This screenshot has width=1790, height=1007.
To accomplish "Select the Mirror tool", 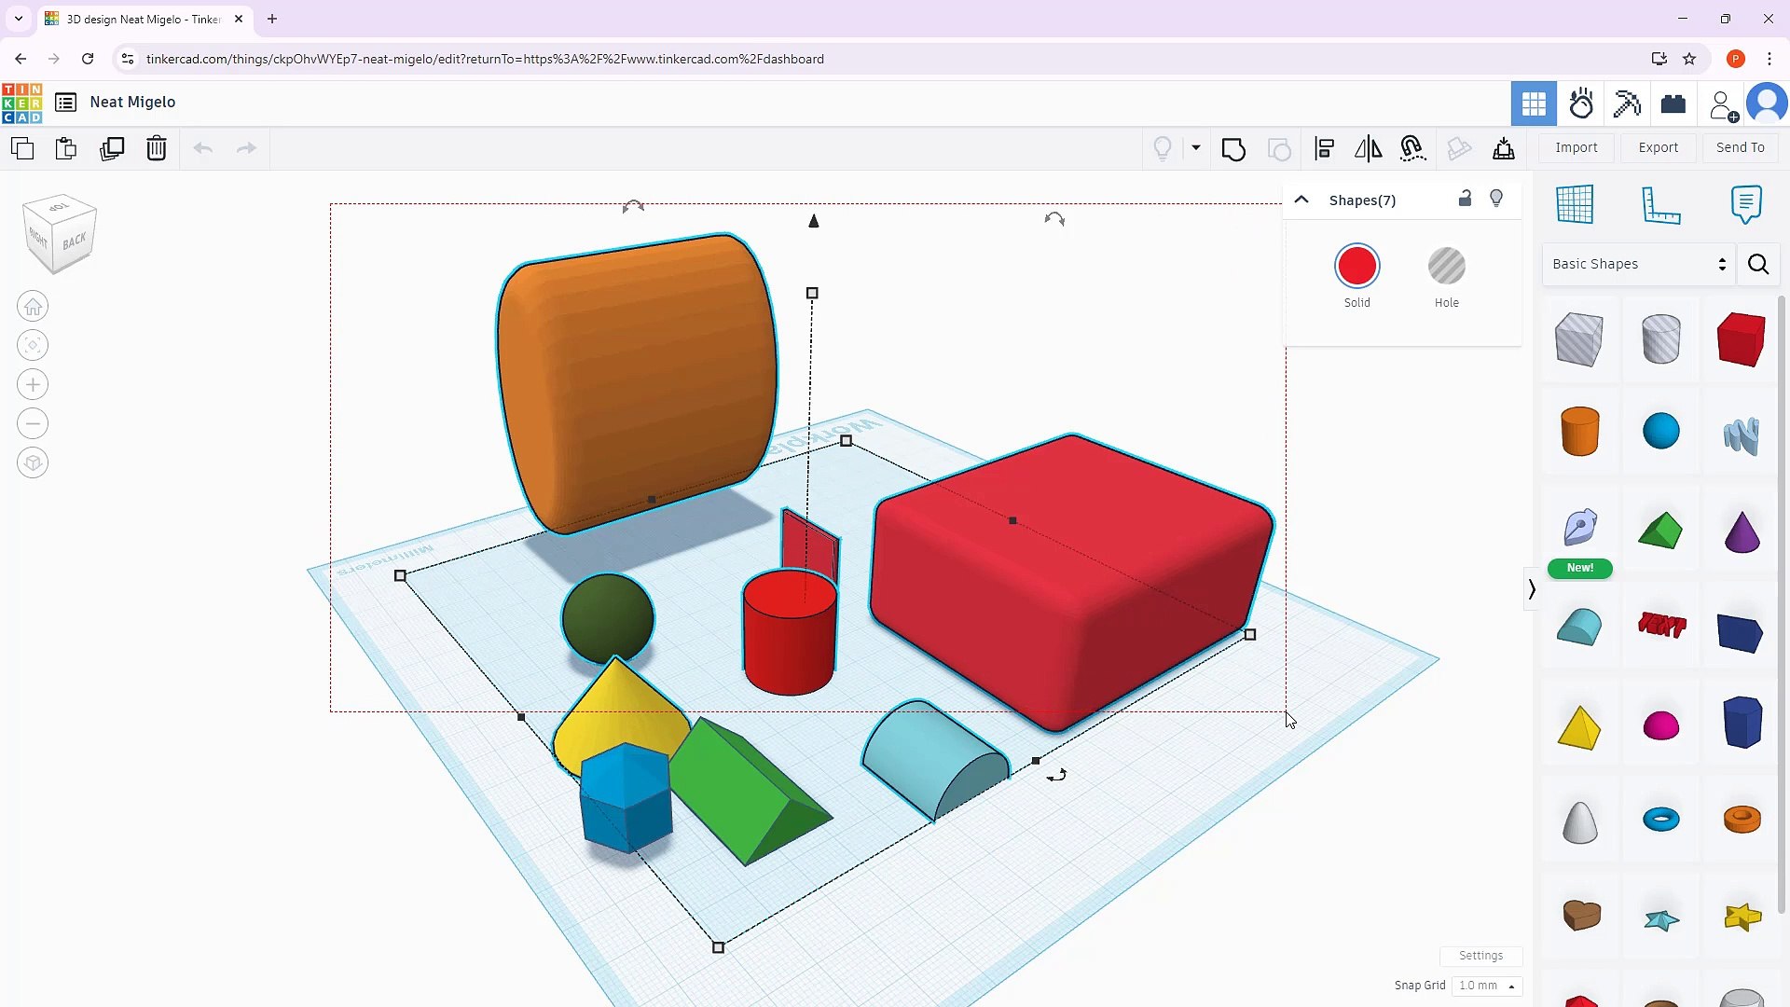I will tap(1368, 148).
